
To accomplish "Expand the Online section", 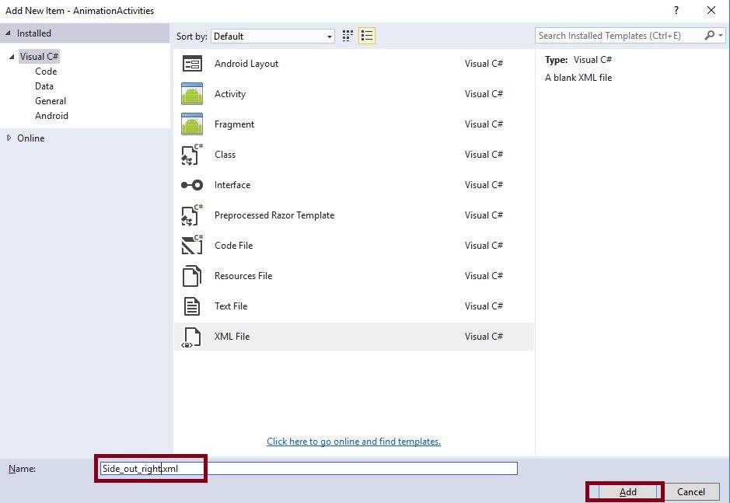I will coord(9,138).
